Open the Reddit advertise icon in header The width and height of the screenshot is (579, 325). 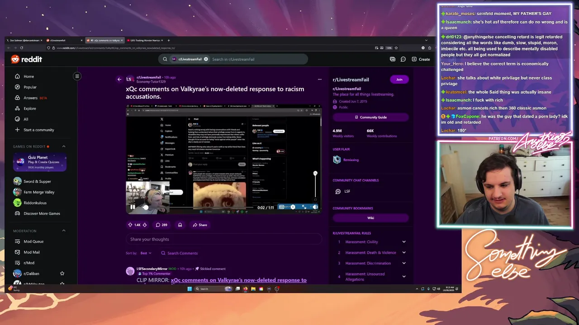click(393, 59)
